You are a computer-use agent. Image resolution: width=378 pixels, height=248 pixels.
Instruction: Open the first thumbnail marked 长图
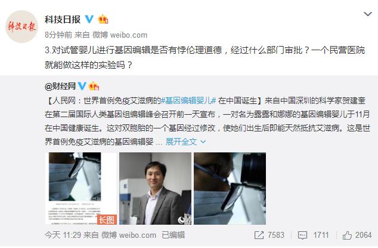point(81,188)
